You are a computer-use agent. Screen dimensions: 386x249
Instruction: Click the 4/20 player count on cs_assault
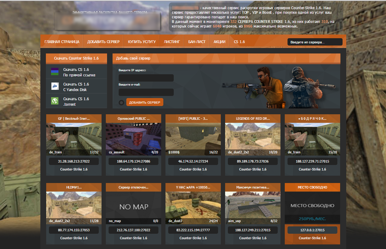155,152
